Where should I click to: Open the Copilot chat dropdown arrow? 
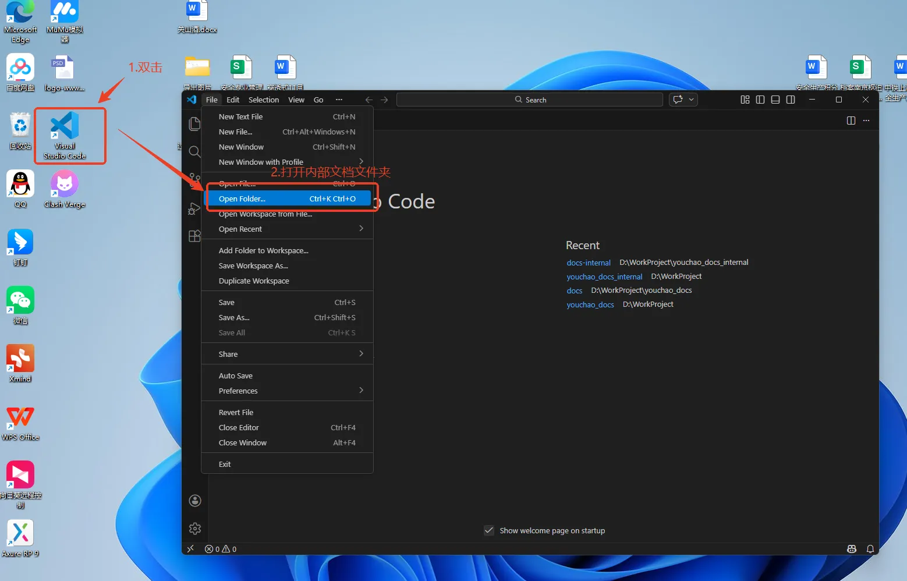click(691, 100)
